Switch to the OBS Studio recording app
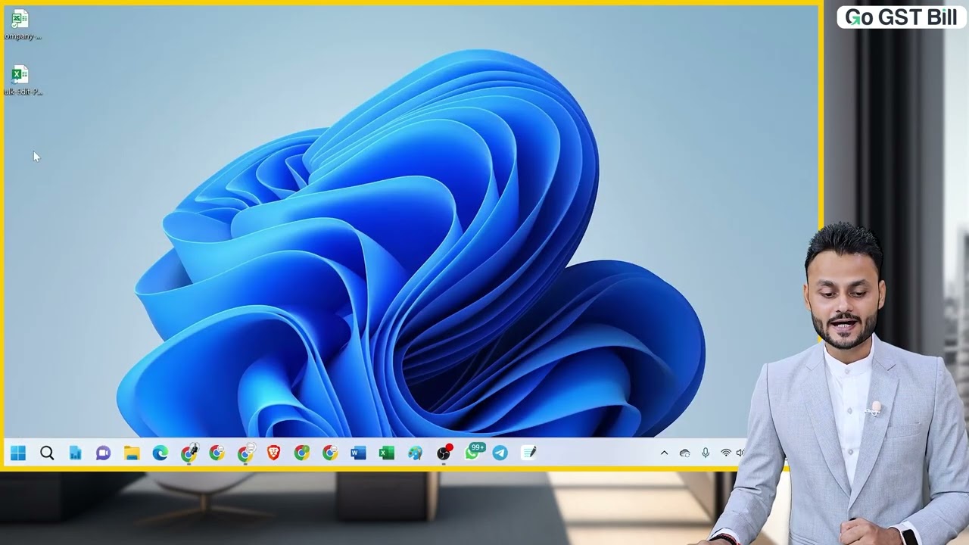 444,453
